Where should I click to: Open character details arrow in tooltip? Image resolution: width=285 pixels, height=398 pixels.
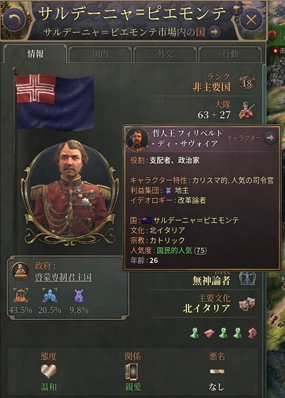click(270, 137)
